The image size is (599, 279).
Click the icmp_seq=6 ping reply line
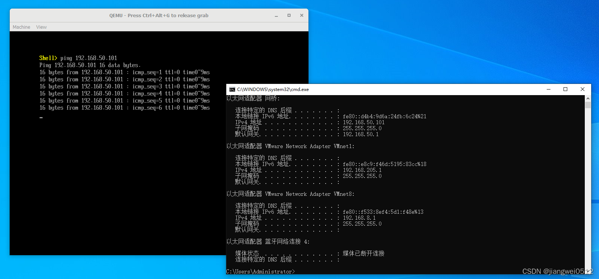click(124, 108)
